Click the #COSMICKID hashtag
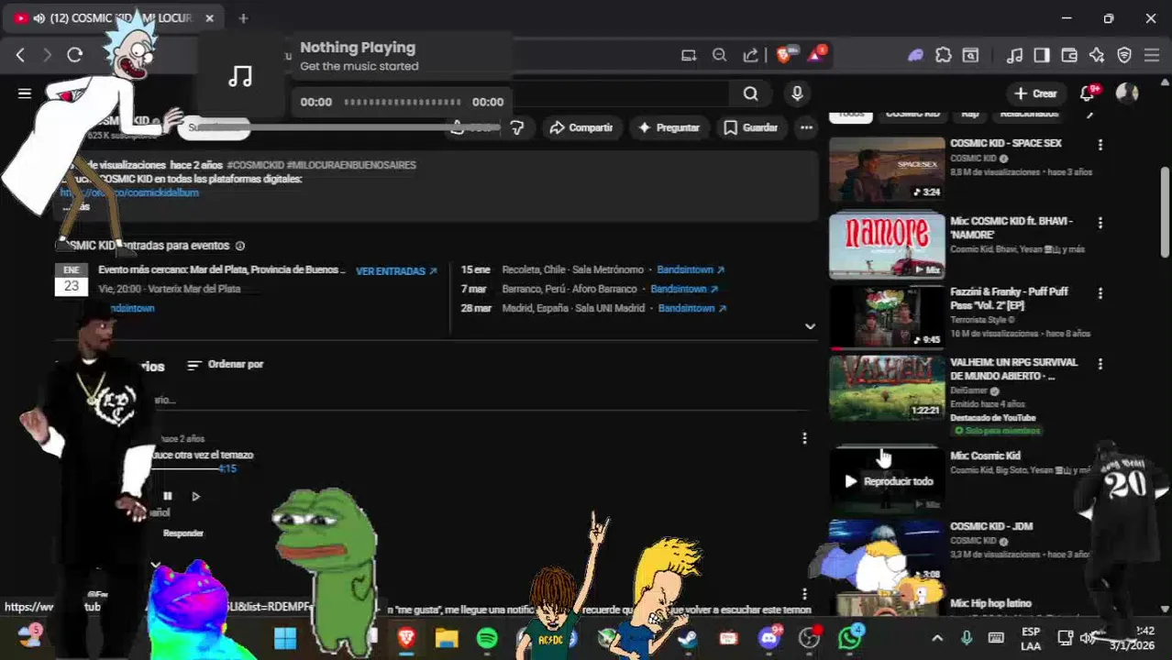1172x660 pixels. coord(255,165)
